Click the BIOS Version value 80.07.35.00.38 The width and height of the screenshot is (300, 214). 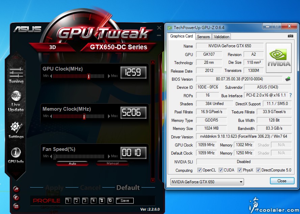tap(239, 79)
